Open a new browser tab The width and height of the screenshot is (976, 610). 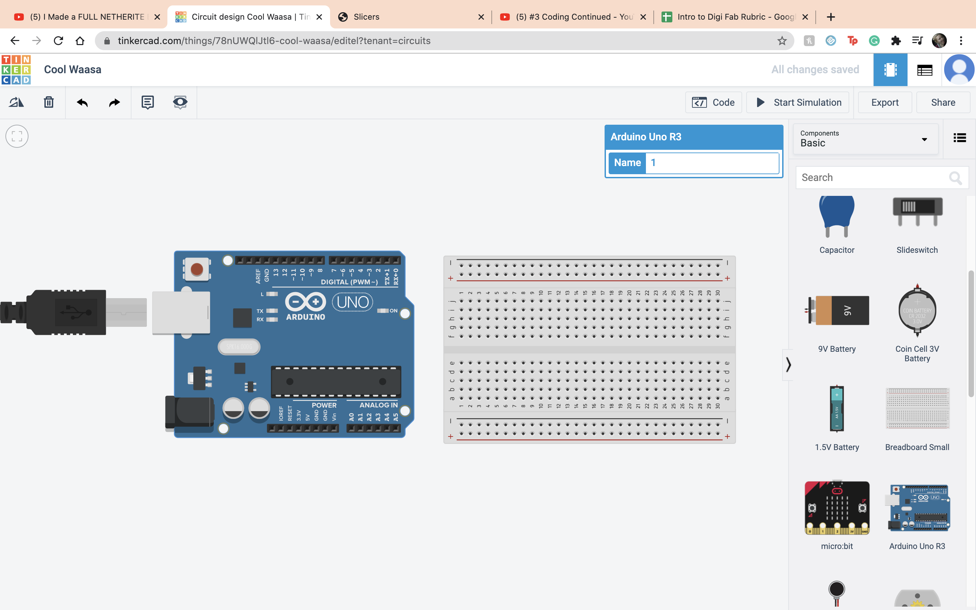coord(830,17)
